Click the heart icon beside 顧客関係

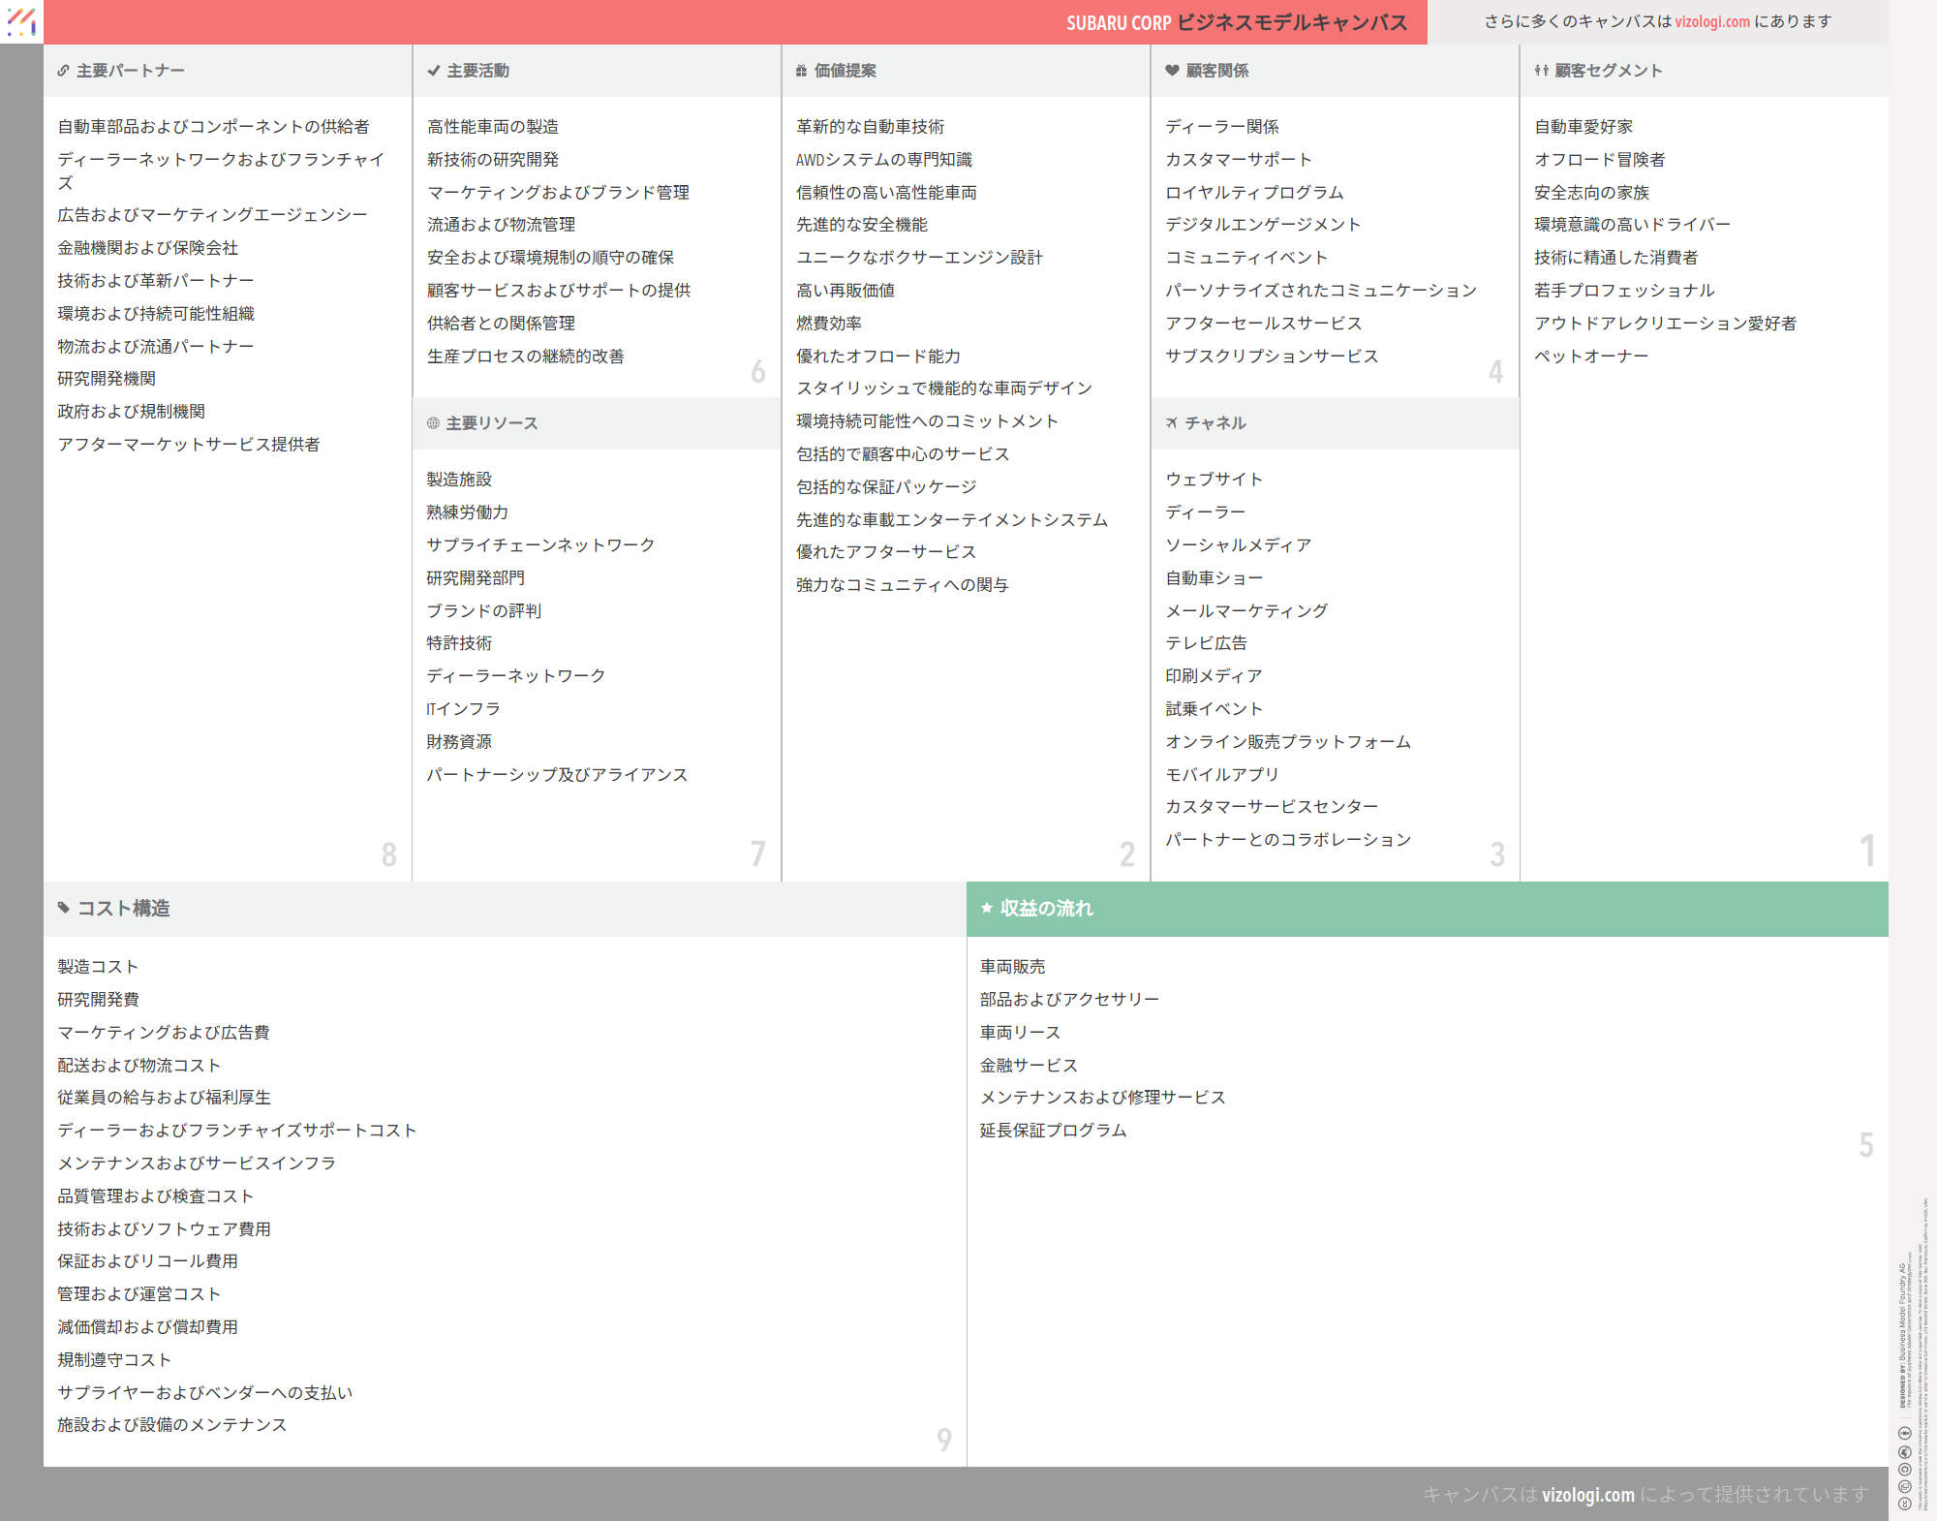[1172, 71]
